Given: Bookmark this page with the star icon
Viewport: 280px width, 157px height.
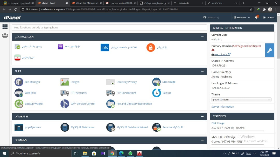Looking at the screenshot, I should click(251, 10).
